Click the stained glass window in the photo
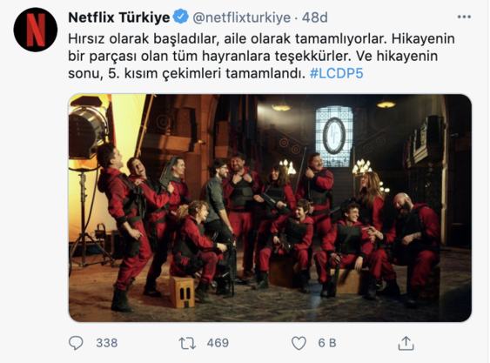The width and height of the screenshot is (490, 363). [x=334, y=136]
